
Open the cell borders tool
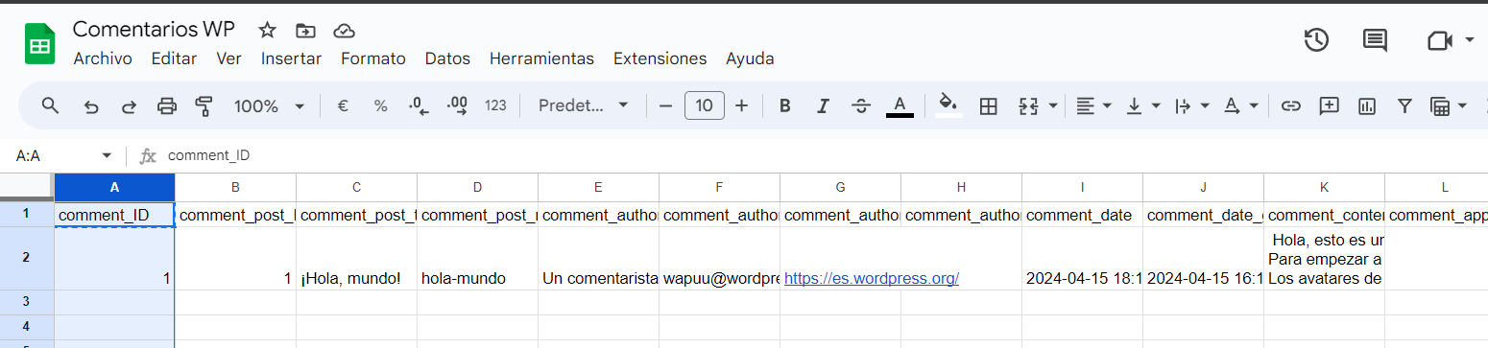[x=988, y=105]
